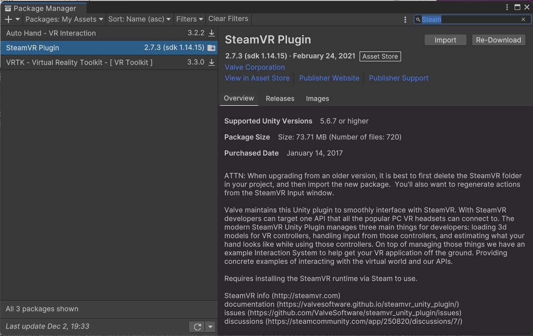Expand the Filters dropdown
The height and width of the screenshot is (336, 533).
tap(189, 19)
